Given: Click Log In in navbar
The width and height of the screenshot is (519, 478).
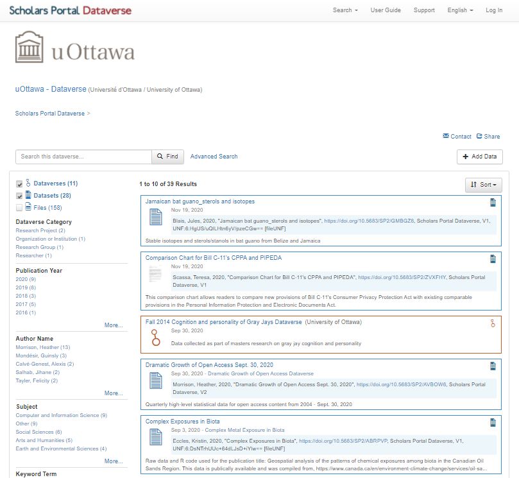Looking at the screenshot, I should point(494,10).
